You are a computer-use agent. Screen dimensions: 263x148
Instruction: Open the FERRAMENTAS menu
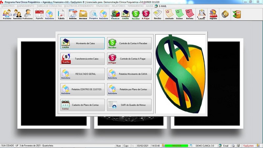(136, 6)
